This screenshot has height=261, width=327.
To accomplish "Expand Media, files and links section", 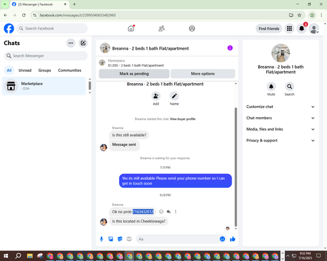I will pyautogui.click(x=281, y=130).
